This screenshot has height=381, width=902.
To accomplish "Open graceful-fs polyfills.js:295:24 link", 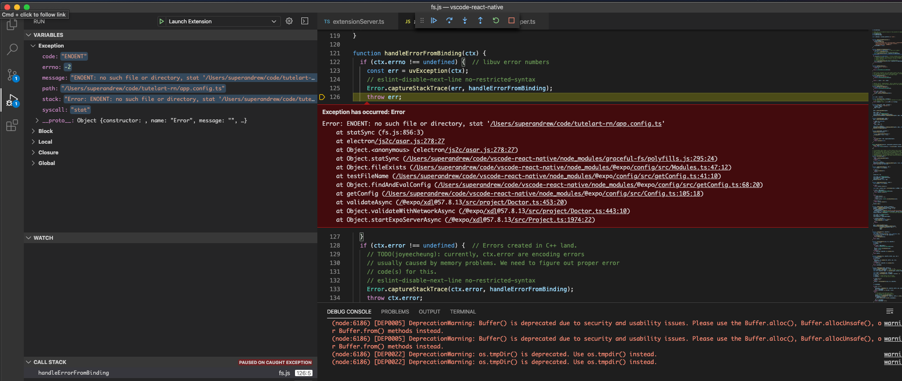I will (x=560, y=159).
